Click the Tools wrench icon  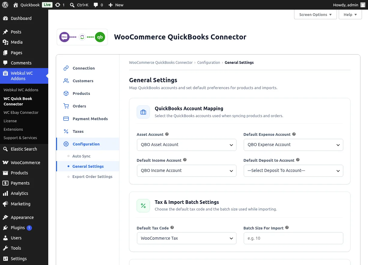coord(5,248)
